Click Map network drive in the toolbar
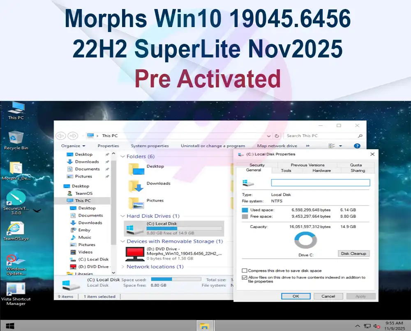 point(277,146)
